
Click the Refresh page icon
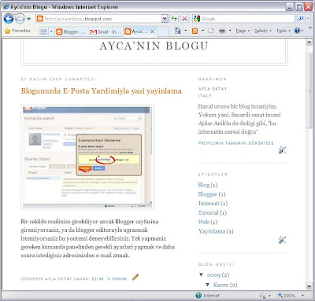point(174,19)
